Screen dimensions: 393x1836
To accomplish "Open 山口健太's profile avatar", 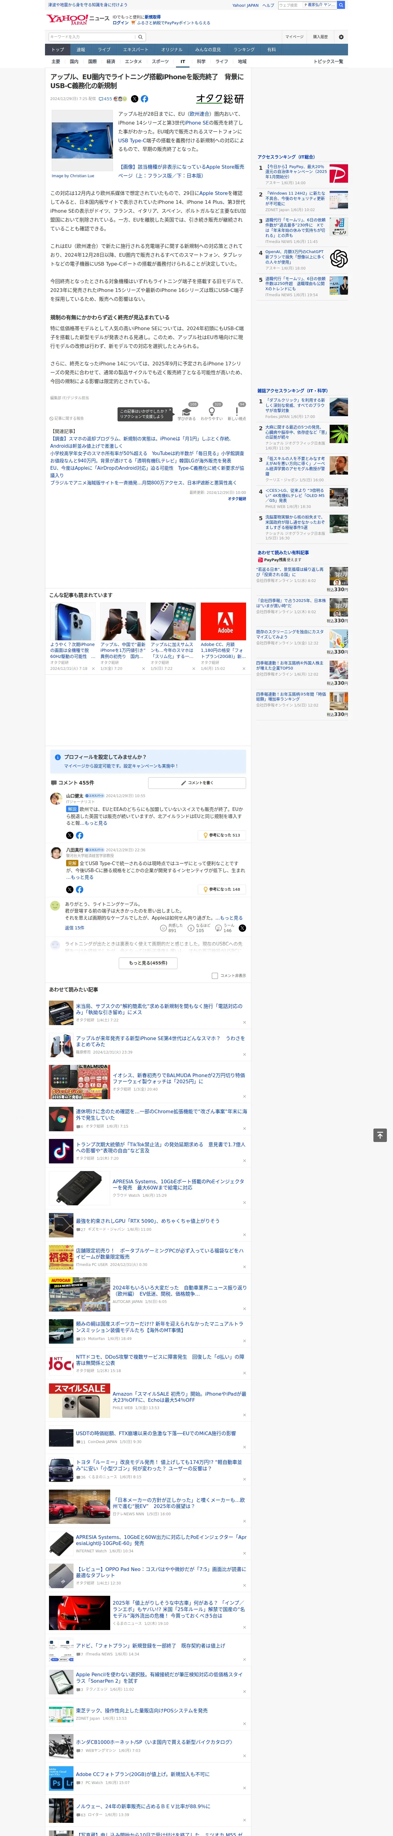I will tap(56, 799).
